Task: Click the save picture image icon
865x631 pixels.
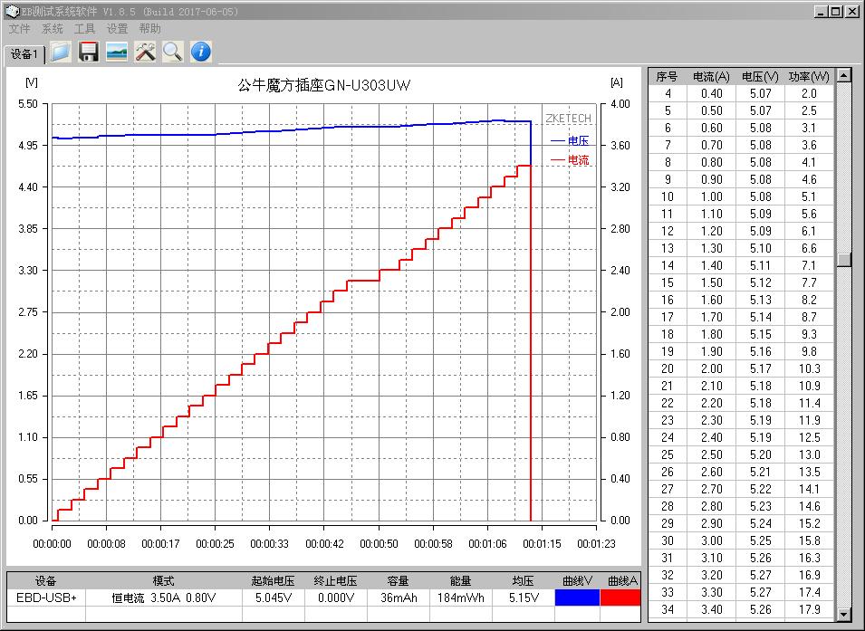Action: point(117,52)
